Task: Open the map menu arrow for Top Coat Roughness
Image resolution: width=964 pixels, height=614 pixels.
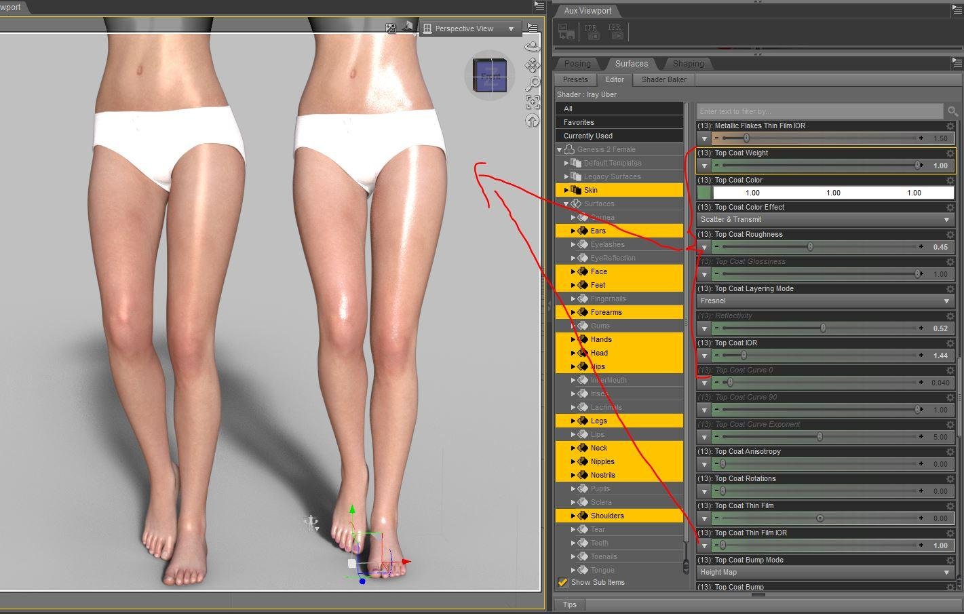Action: point(704,247)
